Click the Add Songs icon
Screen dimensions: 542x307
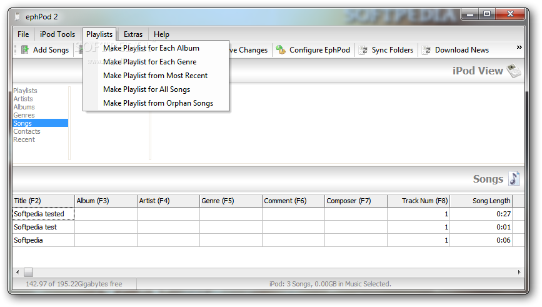click(x=25, y=50)
